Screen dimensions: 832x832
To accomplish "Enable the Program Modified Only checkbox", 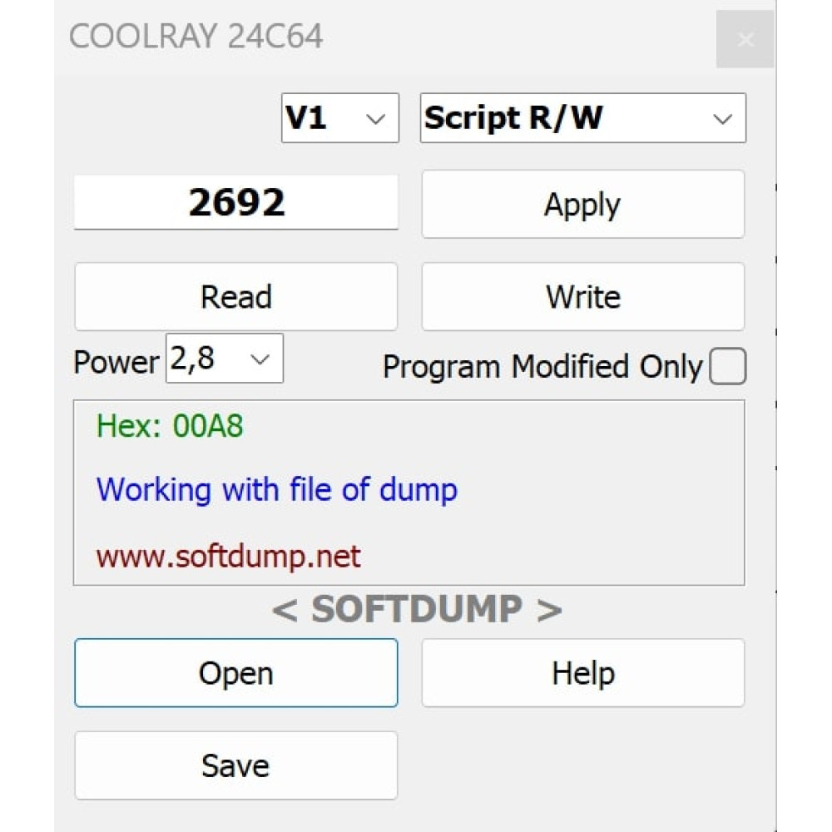I will coord(728,366).
